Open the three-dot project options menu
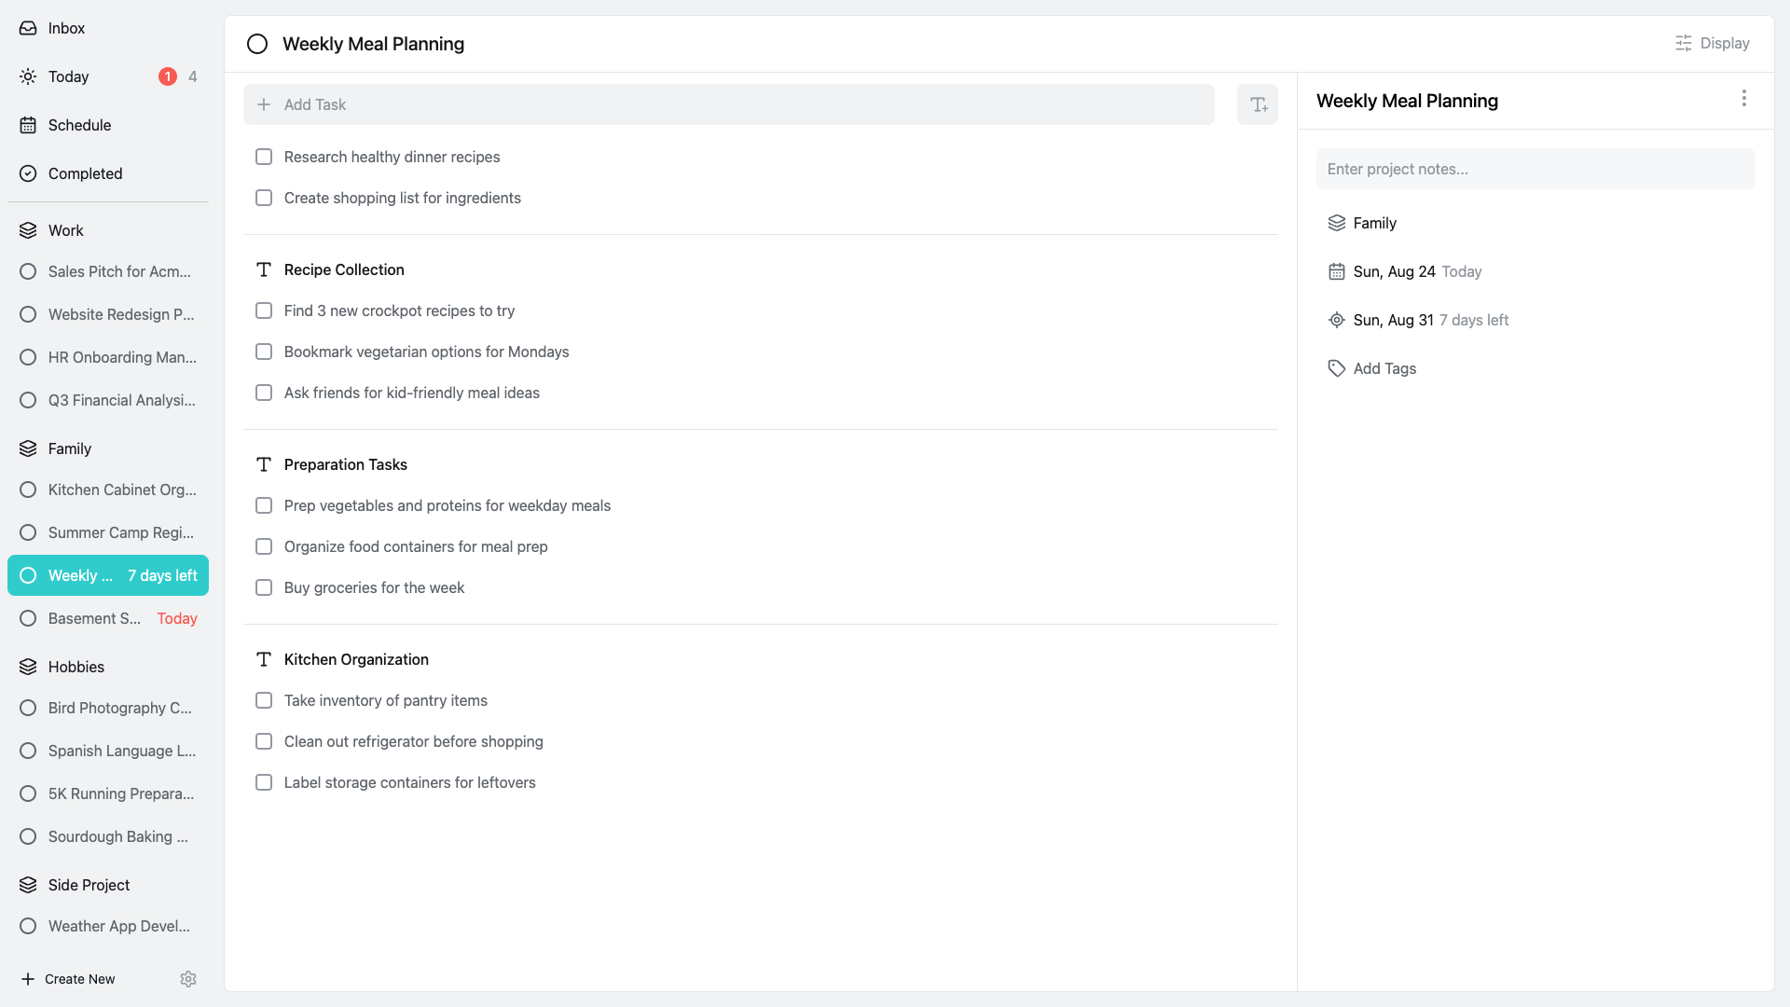This screenshot has width=1790, height=1007. coord(1743,99)
